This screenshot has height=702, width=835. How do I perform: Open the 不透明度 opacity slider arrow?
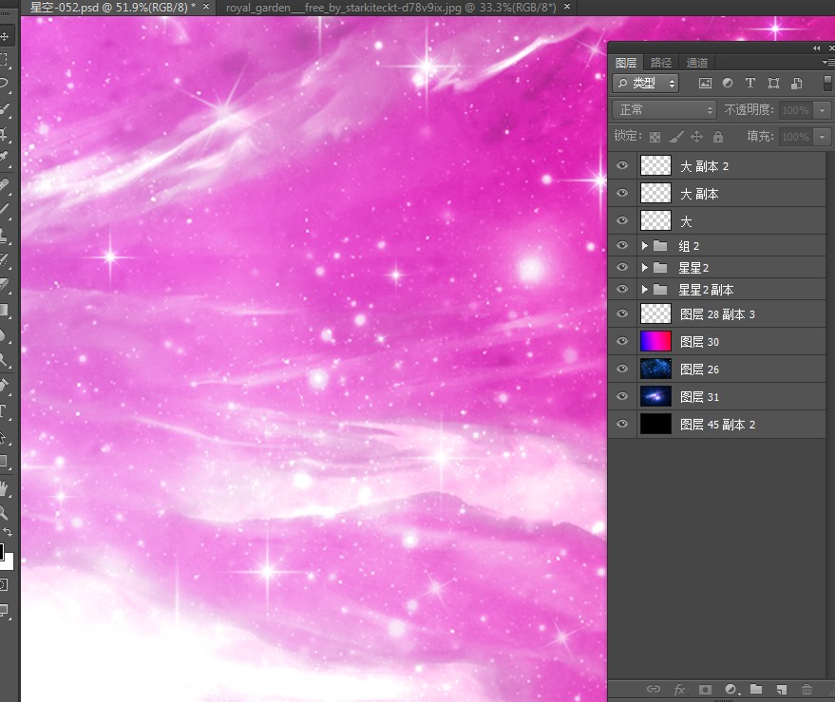[823, 110]
